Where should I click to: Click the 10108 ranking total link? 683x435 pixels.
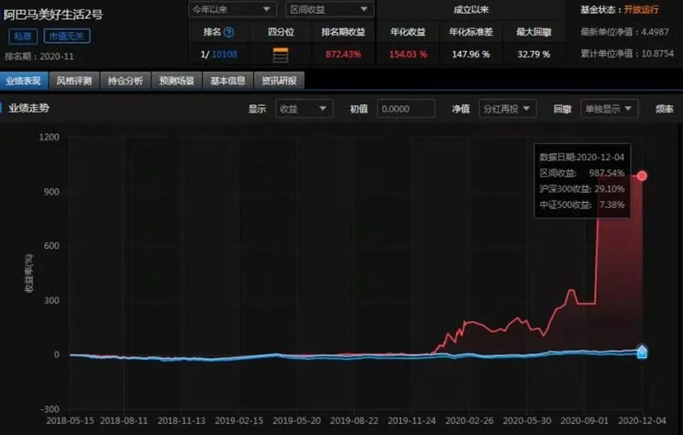click(x=224, y=55)
